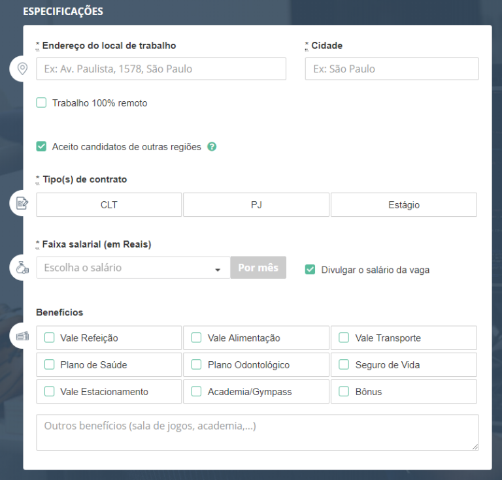Disable Divulgar o salário da vaga
The image size is (502, 480).
point(310,269)
